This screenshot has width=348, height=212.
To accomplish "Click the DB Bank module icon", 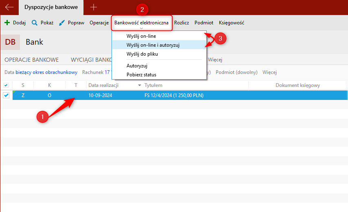I will point(10,42).
